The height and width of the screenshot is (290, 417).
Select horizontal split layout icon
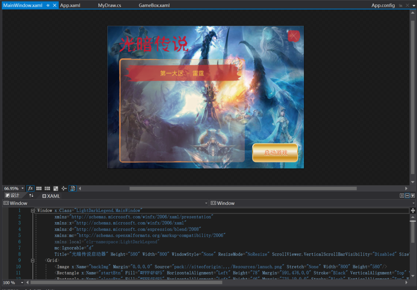tap(407, 196)
